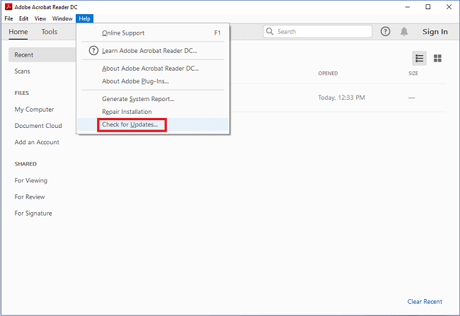
Task: Switch to thumbnail grid view icon
Action: click(437, 59)
